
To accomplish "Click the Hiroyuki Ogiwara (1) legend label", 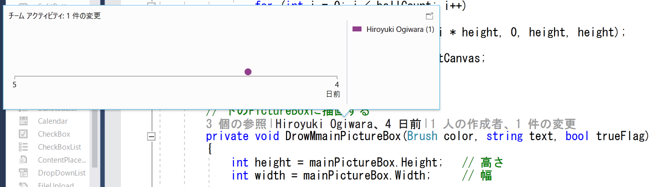I will click(400, 29).
